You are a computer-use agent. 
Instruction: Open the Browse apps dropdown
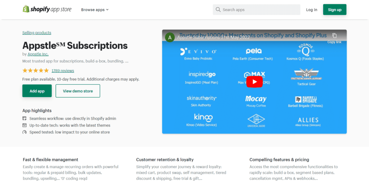[x=95, y=10]
